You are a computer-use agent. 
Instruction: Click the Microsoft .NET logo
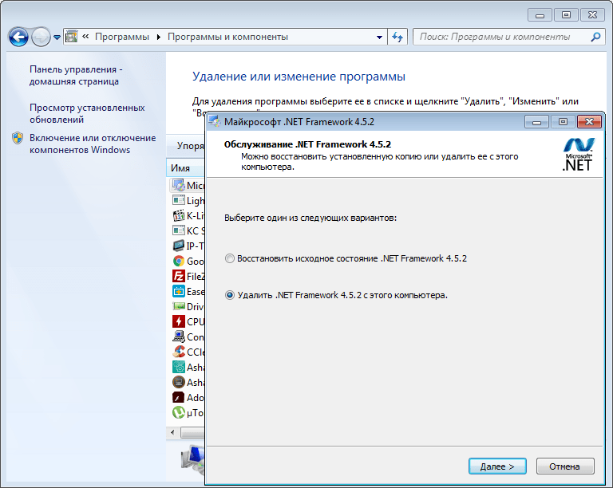[x=578, y=154]
